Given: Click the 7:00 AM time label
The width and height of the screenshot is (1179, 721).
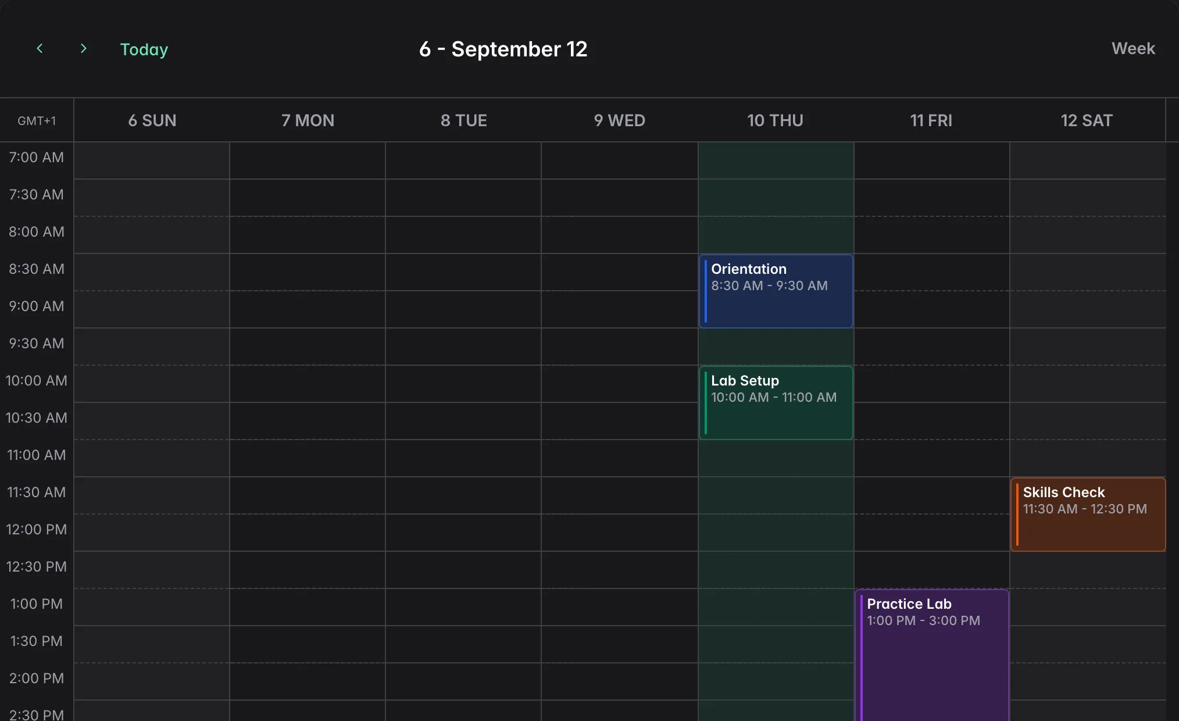Looking at the screenshot, I should pos(37,158).
